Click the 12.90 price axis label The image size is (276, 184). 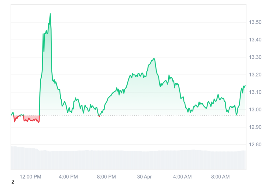coord(255,127)
